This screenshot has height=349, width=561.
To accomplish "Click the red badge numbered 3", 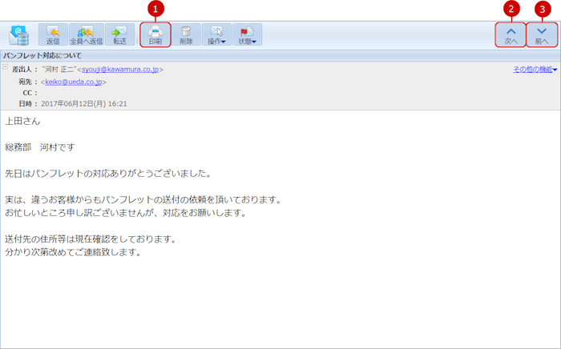I will (543, 9).
